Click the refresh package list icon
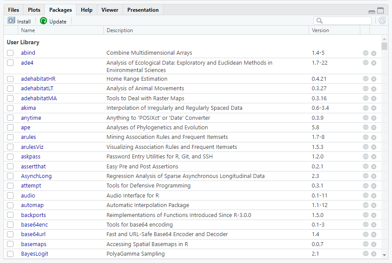The height and width of the screenshot is (263, 392). tap(382, 20)
